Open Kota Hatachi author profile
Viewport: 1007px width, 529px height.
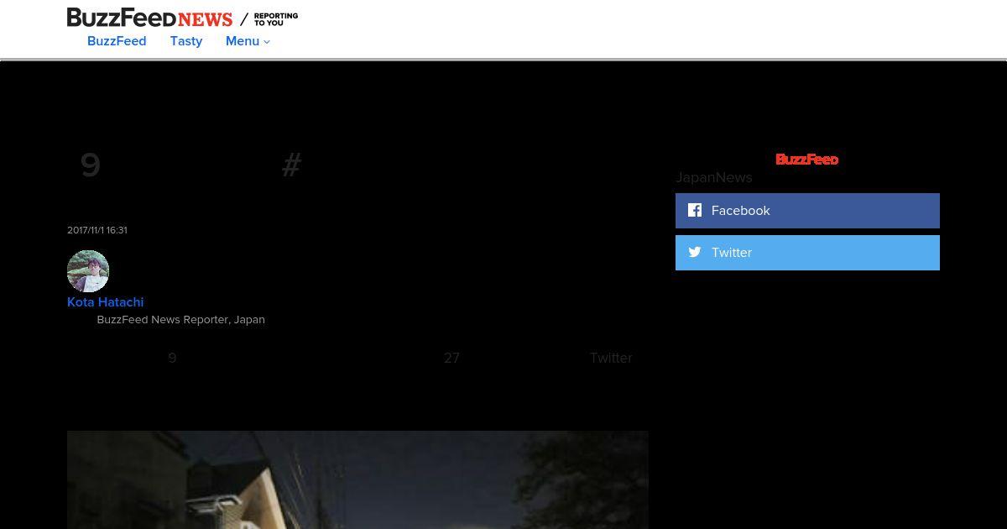[106, 302]
